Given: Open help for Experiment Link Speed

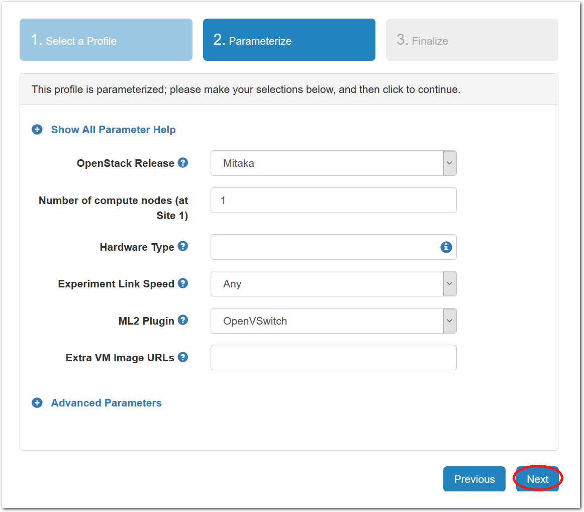Looking at the screenshot, I should tap(182, 283).
